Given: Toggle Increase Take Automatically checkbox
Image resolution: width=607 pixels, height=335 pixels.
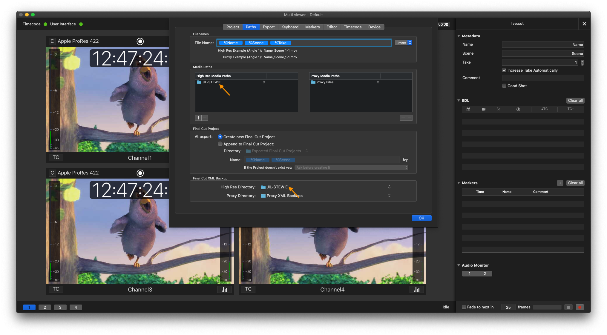Looking at the screenshot, I should [x=504, y=70].
